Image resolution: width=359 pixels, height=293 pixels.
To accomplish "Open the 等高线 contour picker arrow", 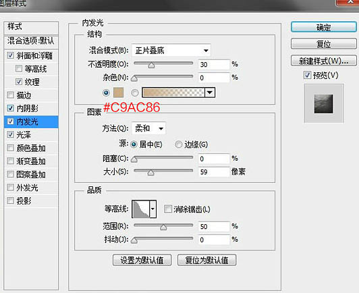I will [x=153, y=209].
